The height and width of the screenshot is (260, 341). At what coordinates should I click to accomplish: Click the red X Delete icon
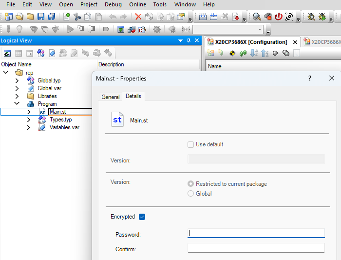(138, 17)
